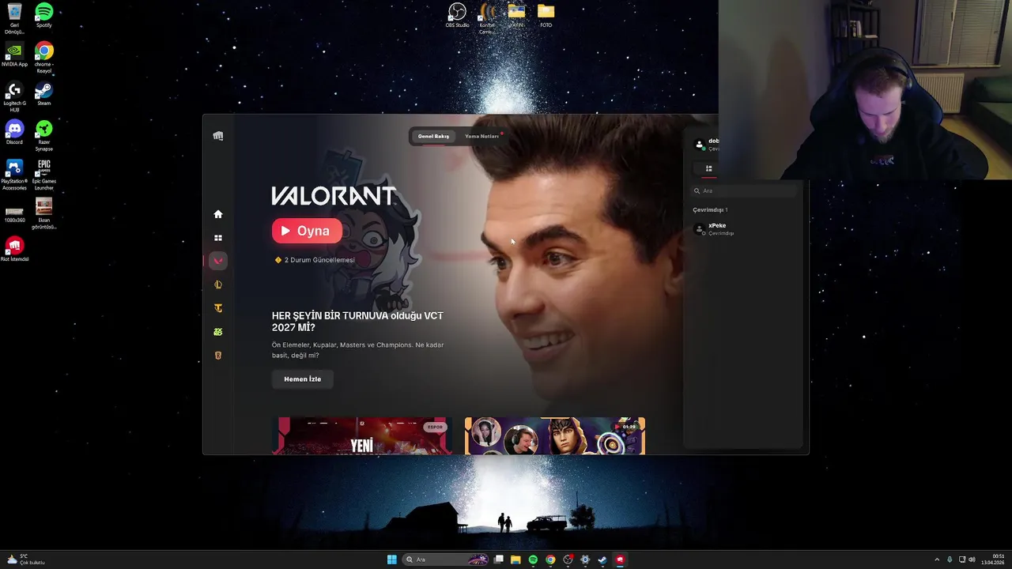Select the League of Legends icon in sidebar
This screenshot has width=1012, height=569.
218,284
